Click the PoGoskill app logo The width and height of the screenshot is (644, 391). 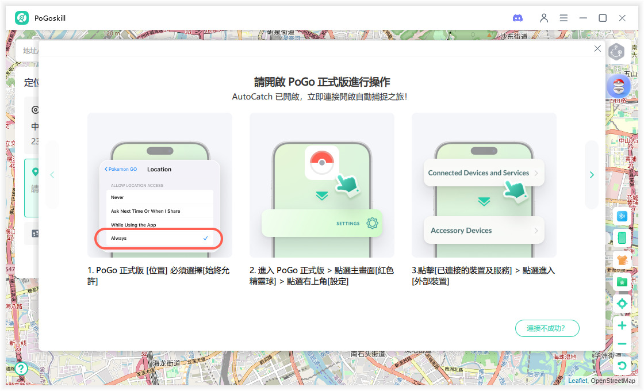(x=22, y=18)
